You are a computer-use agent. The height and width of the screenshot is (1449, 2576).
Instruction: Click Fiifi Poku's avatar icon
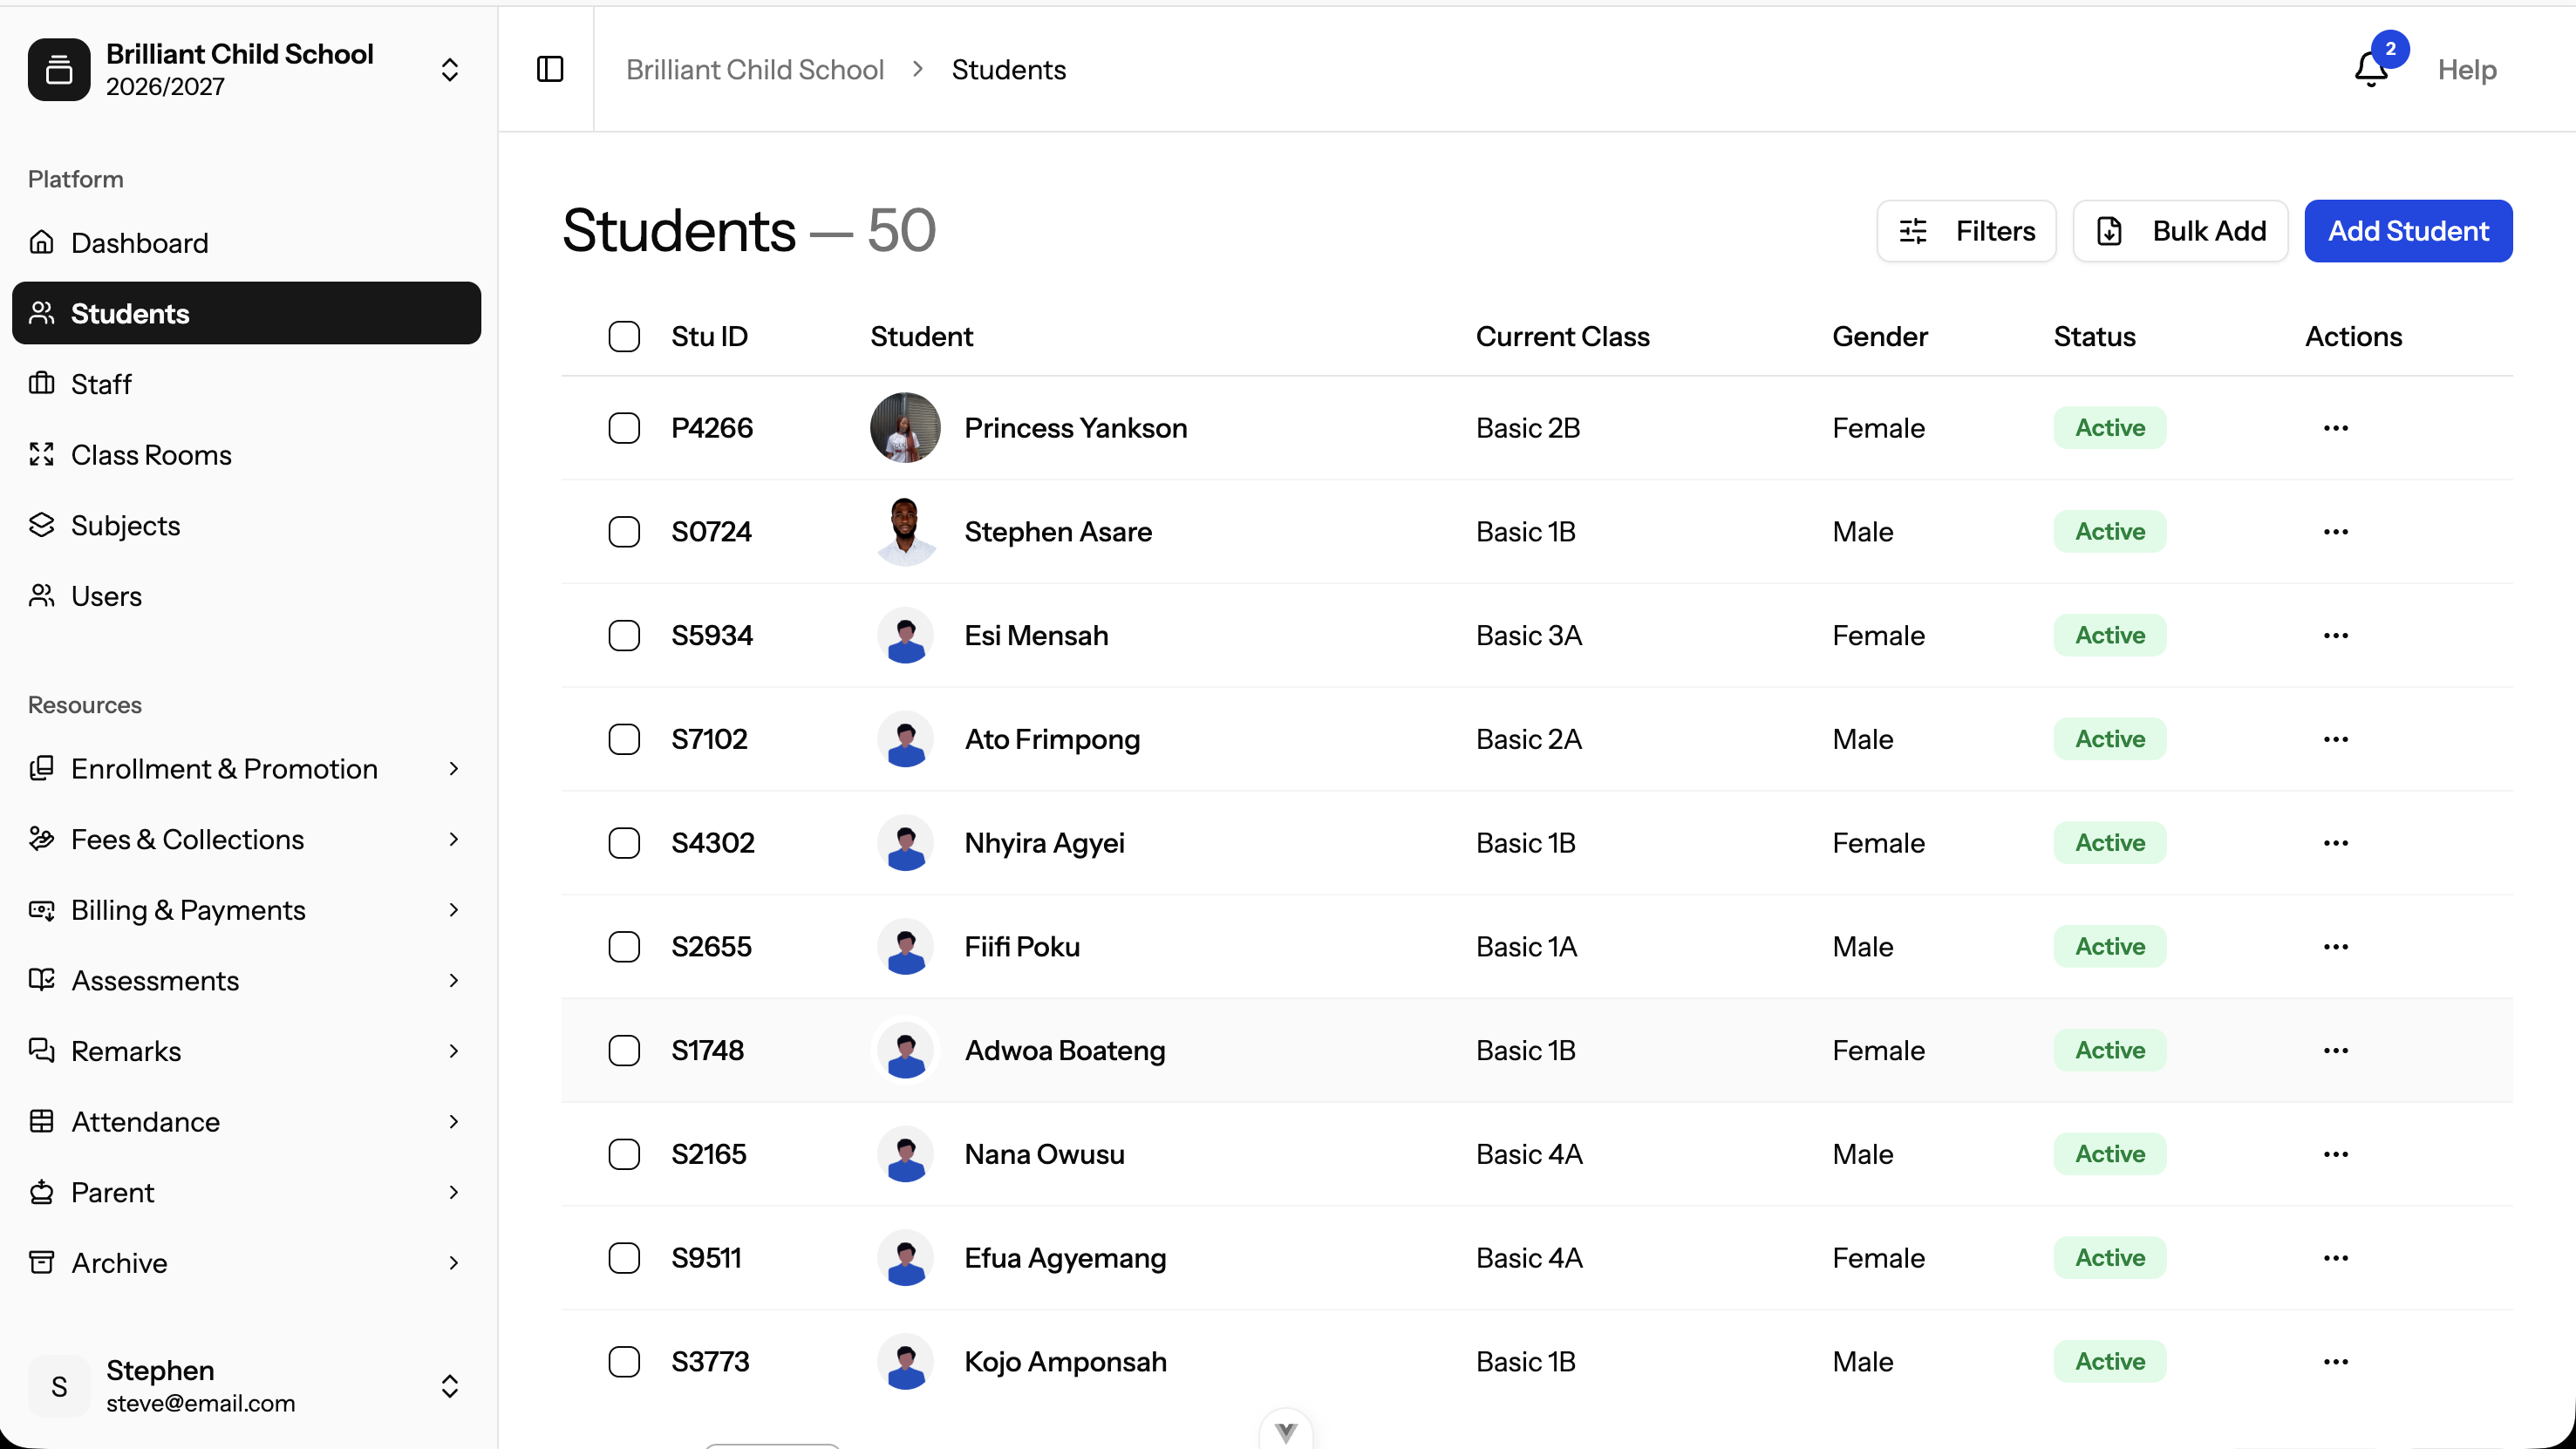(906, 947)
